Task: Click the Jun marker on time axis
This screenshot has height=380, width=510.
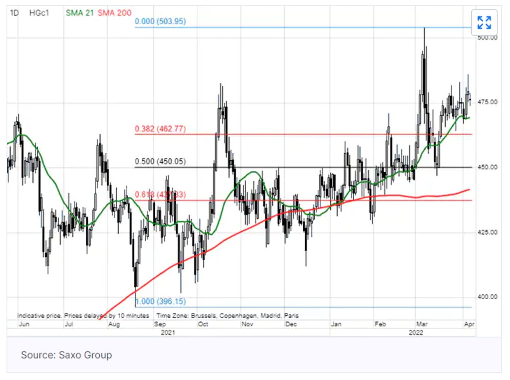Action: 24,324
